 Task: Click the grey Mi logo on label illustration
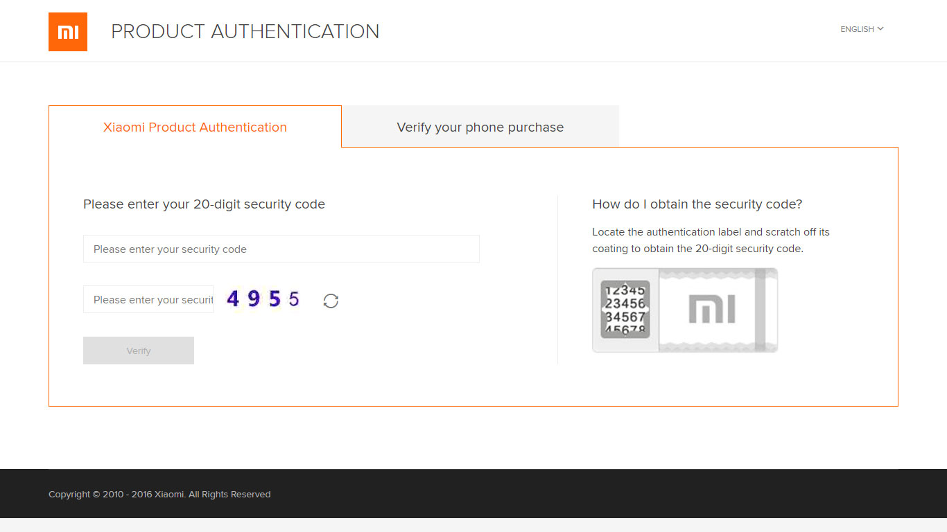coord(712,310)
